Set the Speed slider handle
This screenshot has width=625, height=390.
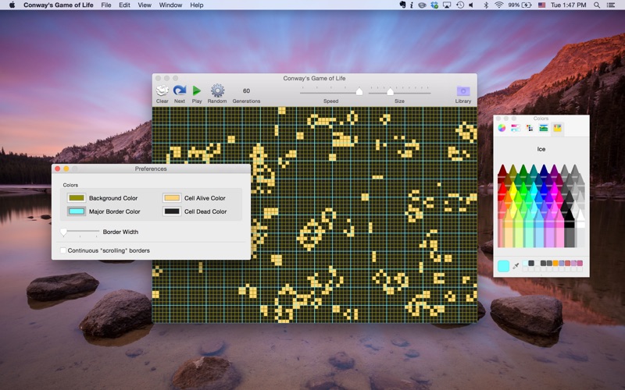pos(359,91)
